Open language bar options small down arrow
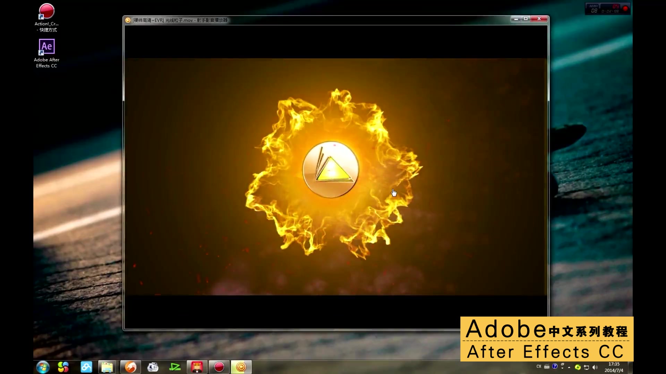This screenshot has height=374, width=666. [562, 368]
